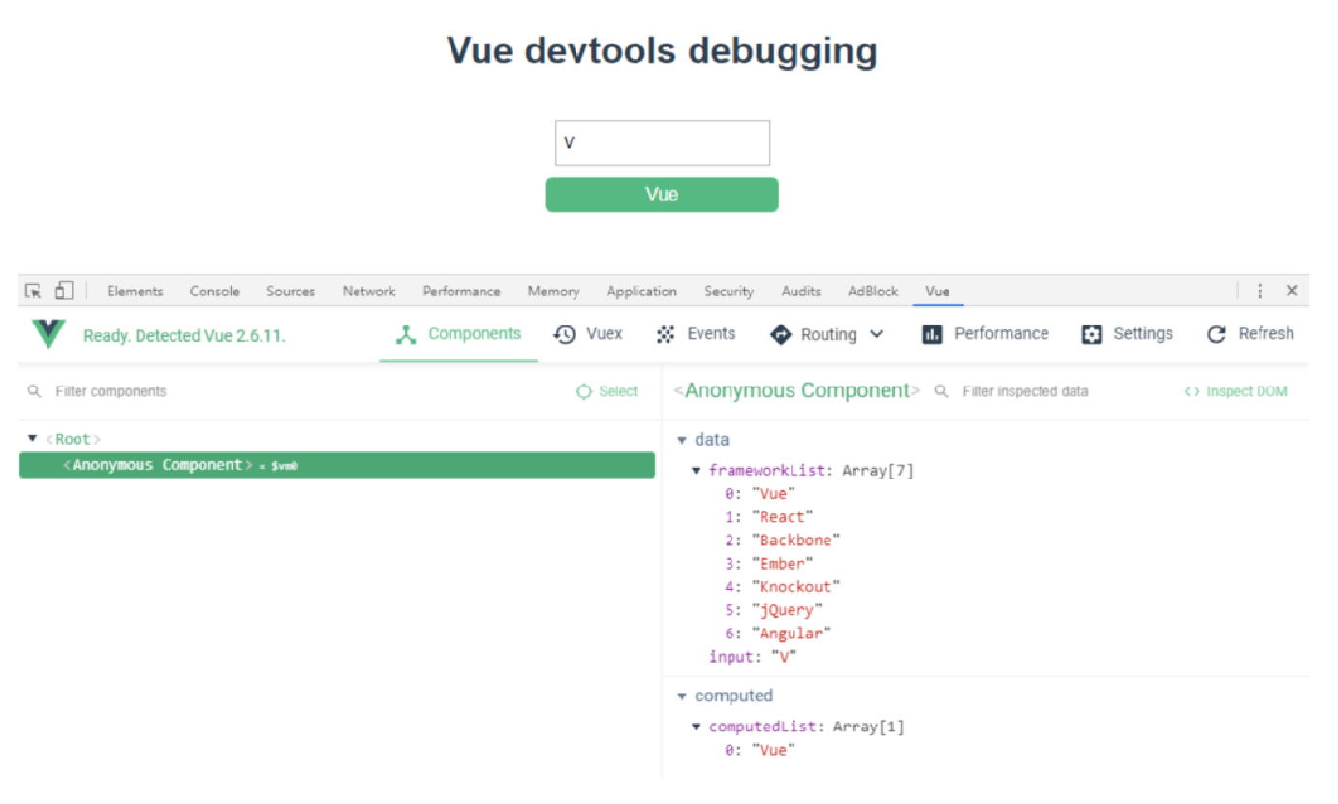Click the Vue devtools debugging heading
This screenshot has width=1338, height=804.
(x=662, y=50)
